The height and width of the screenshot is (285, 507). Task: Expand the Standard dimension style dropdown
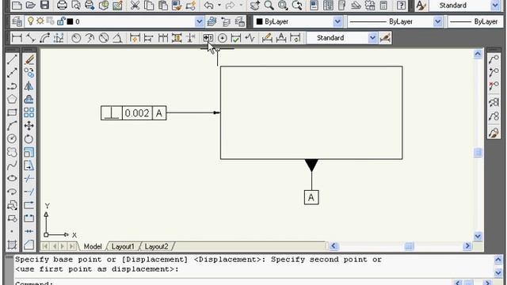tap(372, 38)
